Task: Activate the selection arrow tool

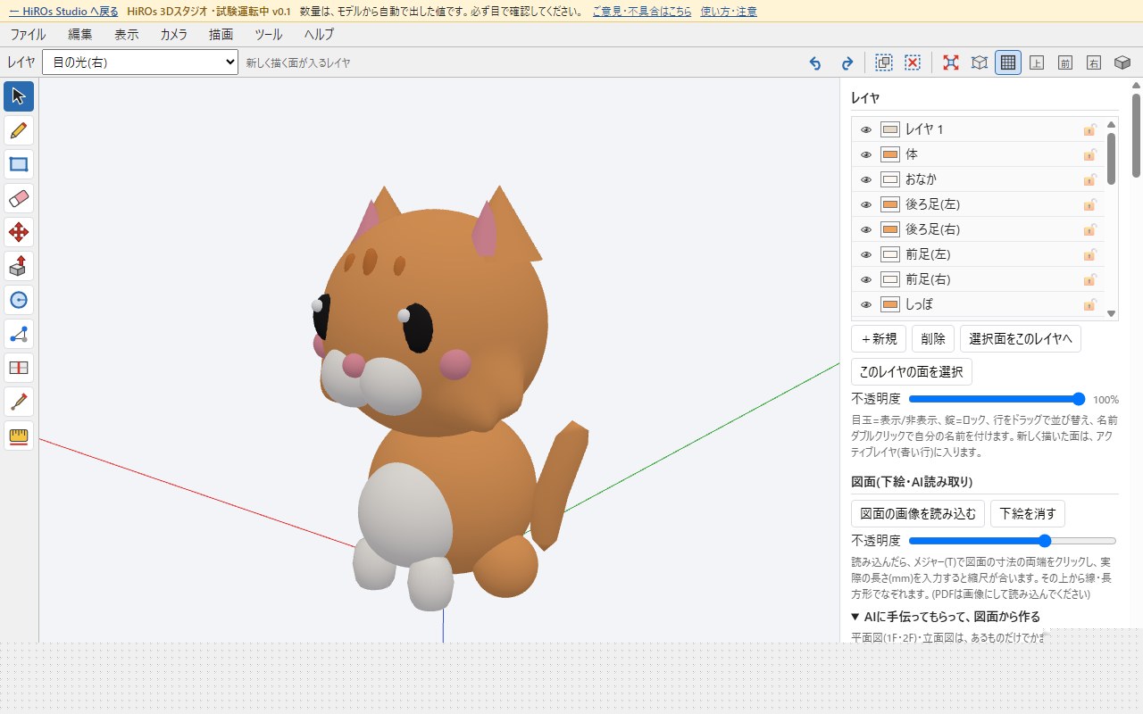Action: tap(19, 96)
